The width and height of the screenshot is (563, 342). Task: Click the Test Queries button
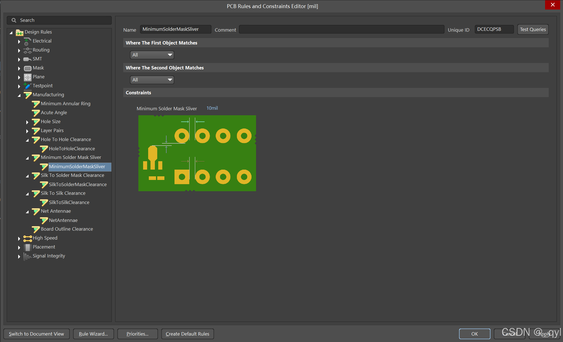[532, 29]
